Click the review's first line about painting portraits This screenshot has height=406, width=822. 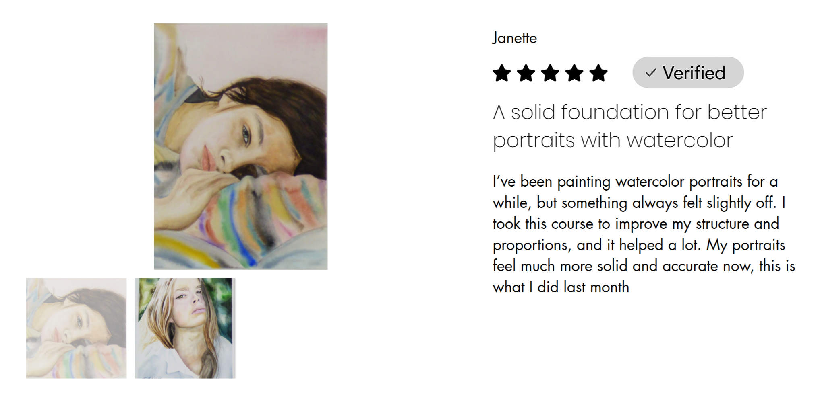tap(635, 182)
